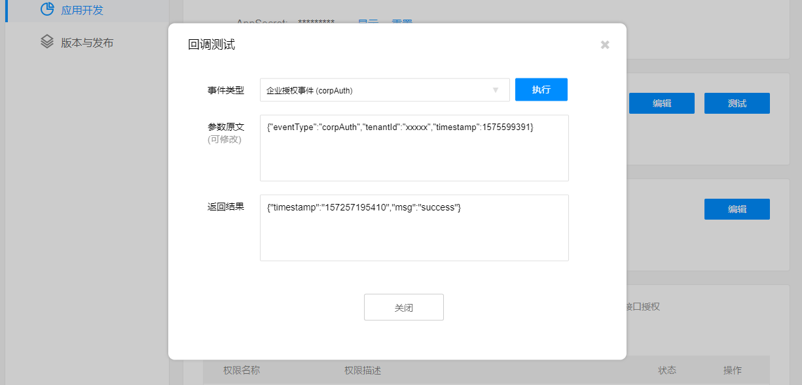Click the 关闭 close button
Image resolution: width=802 pixels, height=385 pixels.
coord(403,307)
